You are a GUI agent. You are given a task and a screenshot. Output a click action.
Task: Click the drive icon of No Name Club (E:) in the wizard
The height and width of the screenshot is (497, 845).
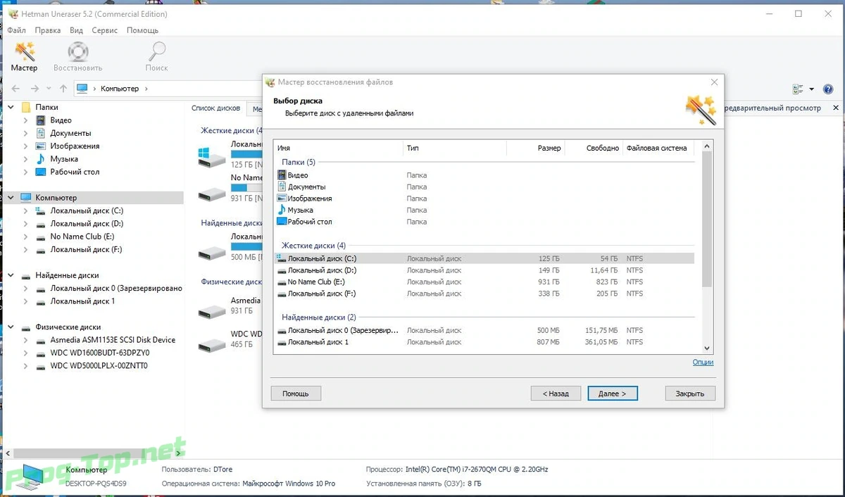tap(282, 282)
